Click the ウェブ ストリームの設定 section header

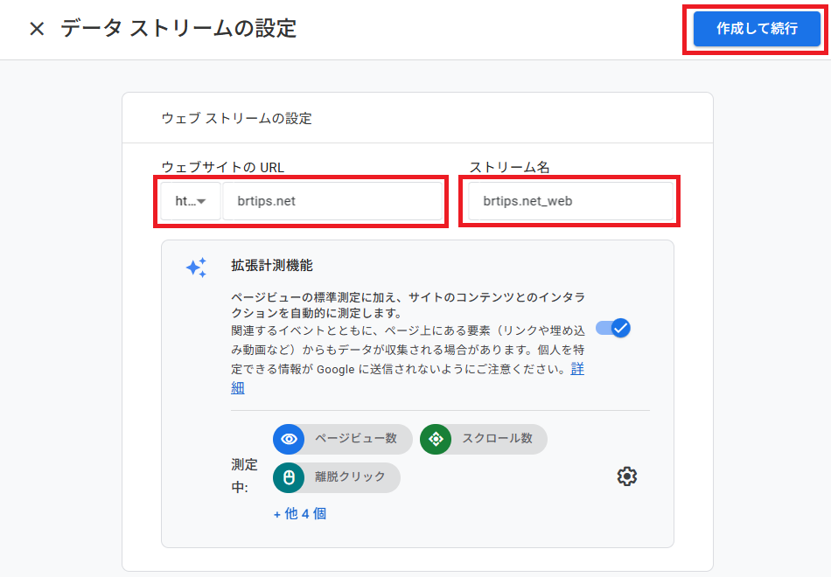coord(236,118)
